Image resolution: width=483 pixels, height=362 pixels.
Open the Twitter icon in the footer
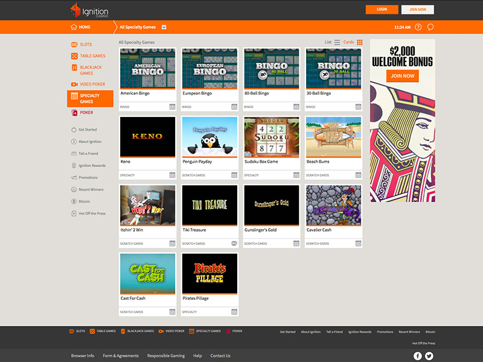[x=429, y=356]
